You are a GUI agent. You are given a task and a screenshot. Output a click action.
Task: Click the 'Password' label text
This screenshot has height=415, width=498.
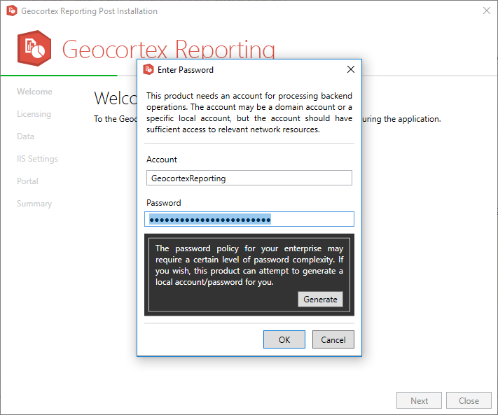click(164, 203)
